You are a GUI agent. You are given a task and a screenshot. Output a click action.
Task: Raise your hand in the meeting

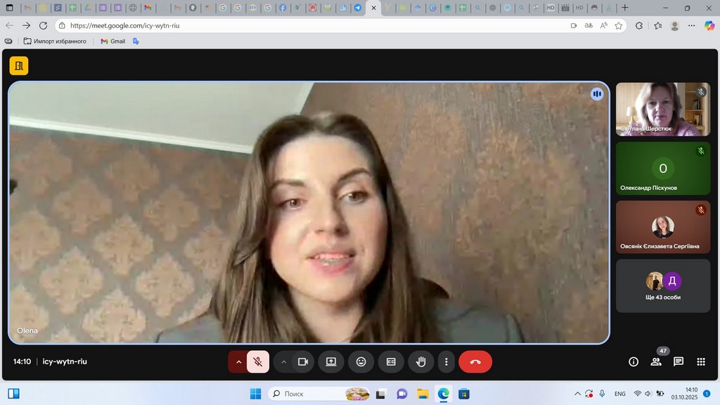click(x=421, y=361)
